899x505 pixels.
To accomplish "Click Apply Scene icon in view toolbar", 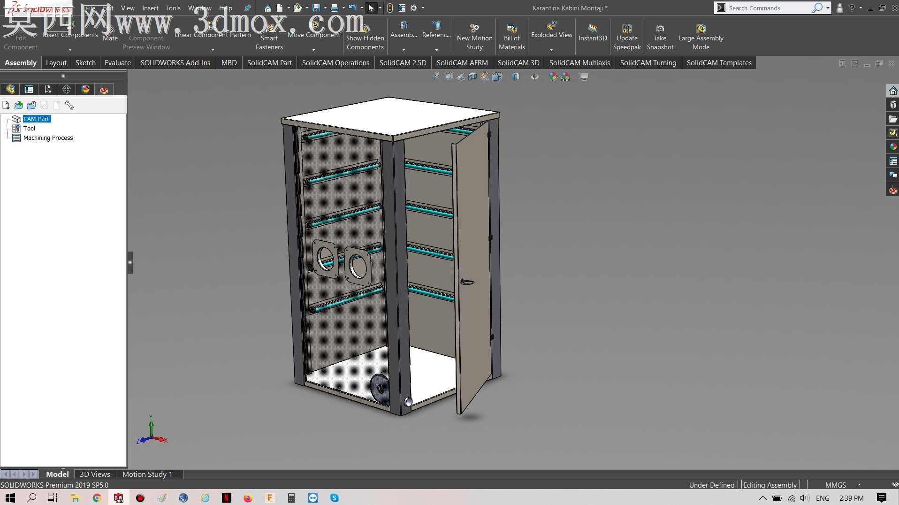I will pos(565,77).
